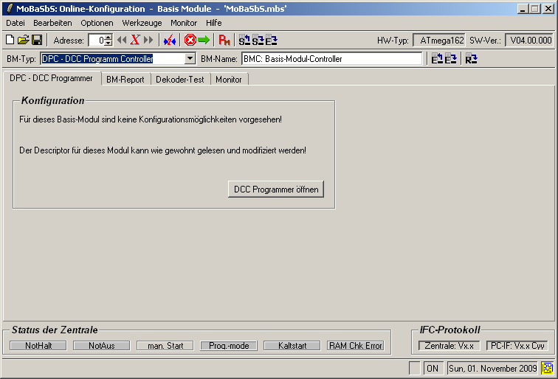Click the R reset icon beside BM-Name
558x379 pixels.
pyautogui.click(x=471, y=59)
